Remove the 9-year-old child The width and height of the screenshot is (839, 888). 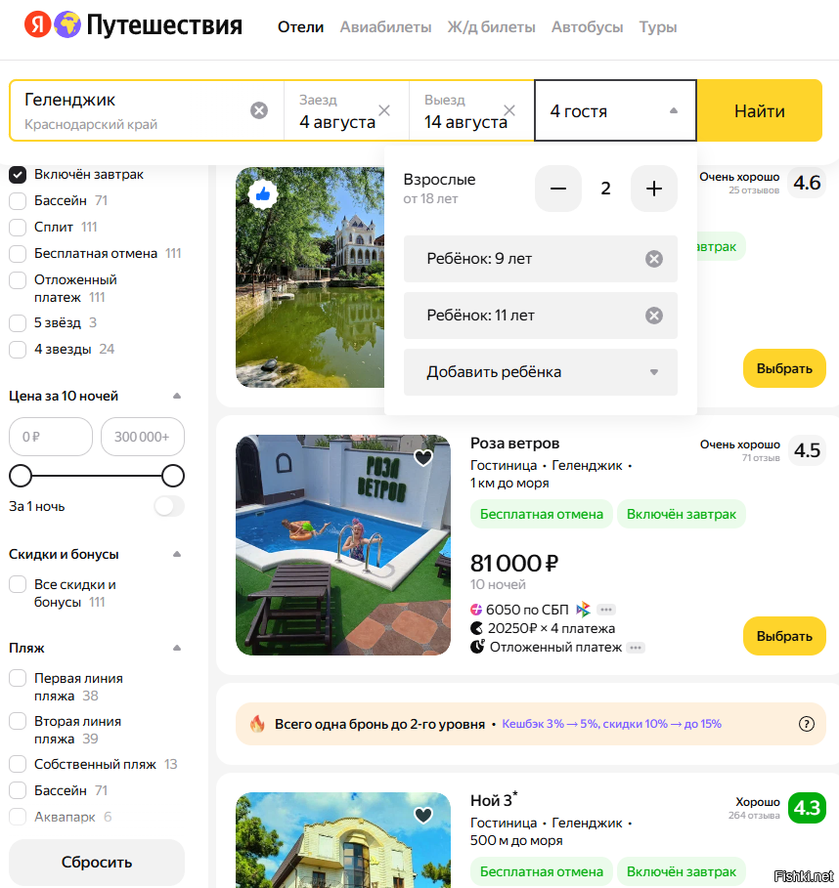(x=654, y=259)
